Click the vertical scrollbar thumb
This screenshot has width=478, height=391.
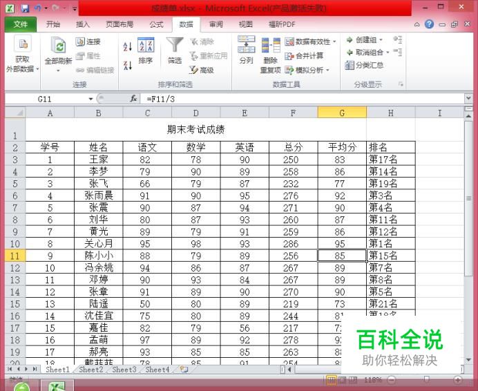(x=468, y=198)
